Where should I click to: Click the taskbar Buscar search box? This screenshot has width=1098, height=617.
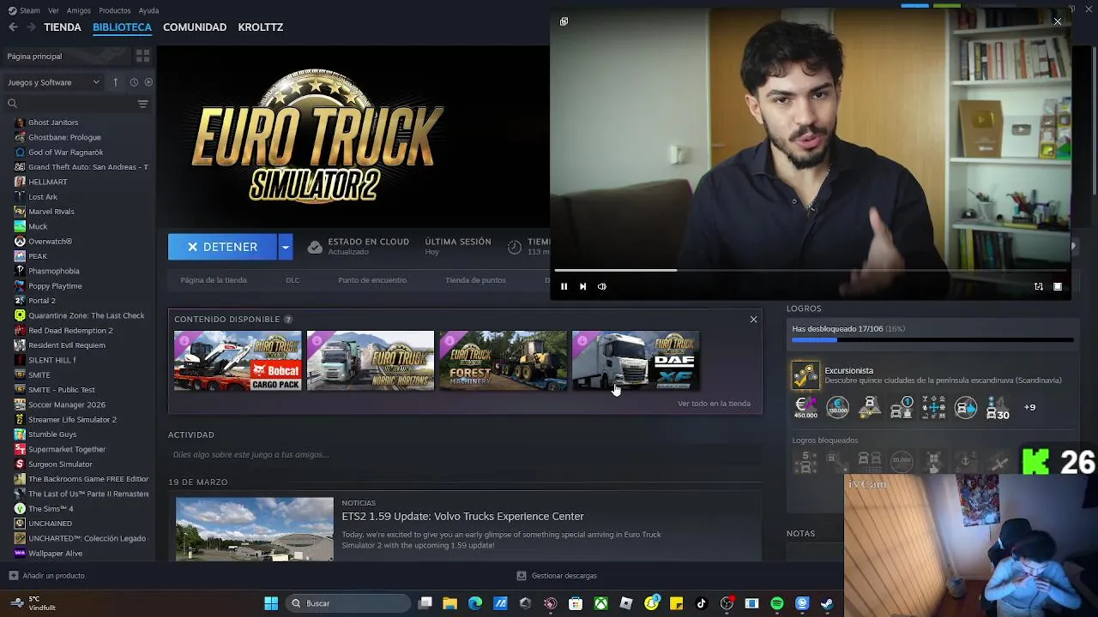tap(347, 603)
